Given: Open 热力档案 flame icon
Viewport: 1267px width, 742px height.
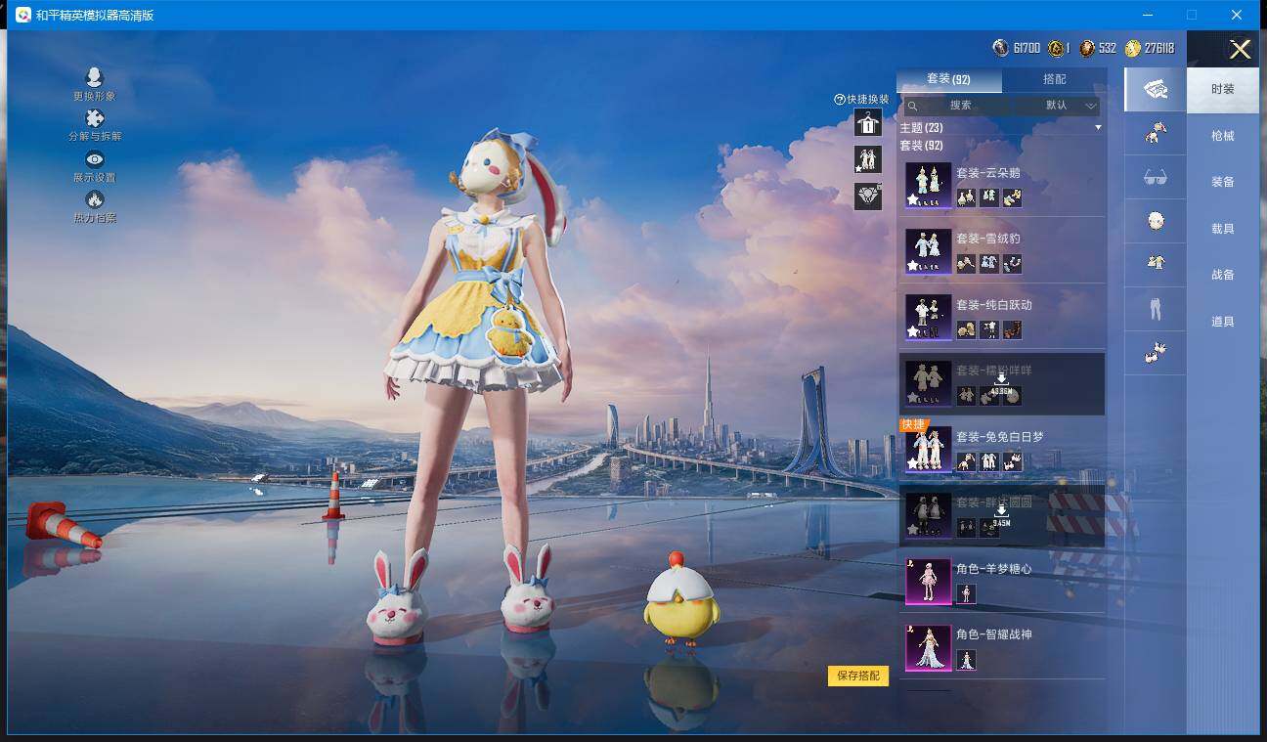Looking at the screenshot, I should (x=94, y=200).
